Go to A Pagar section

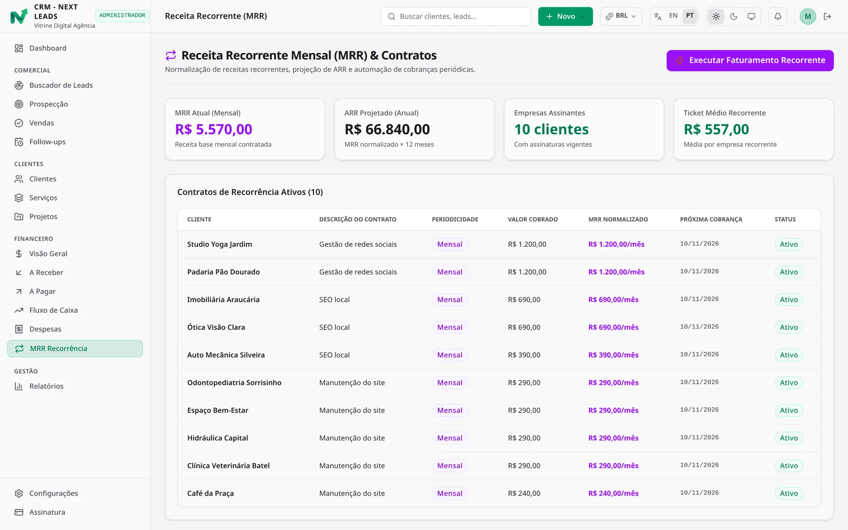point(75,291)
